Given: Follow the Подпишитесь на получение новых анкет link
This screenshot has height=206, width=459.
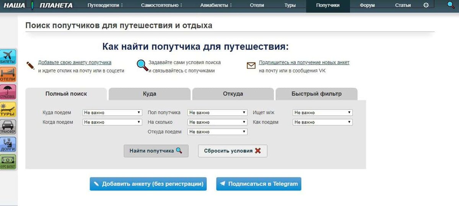Looking at the screenshot, I should tap(304, 63).
